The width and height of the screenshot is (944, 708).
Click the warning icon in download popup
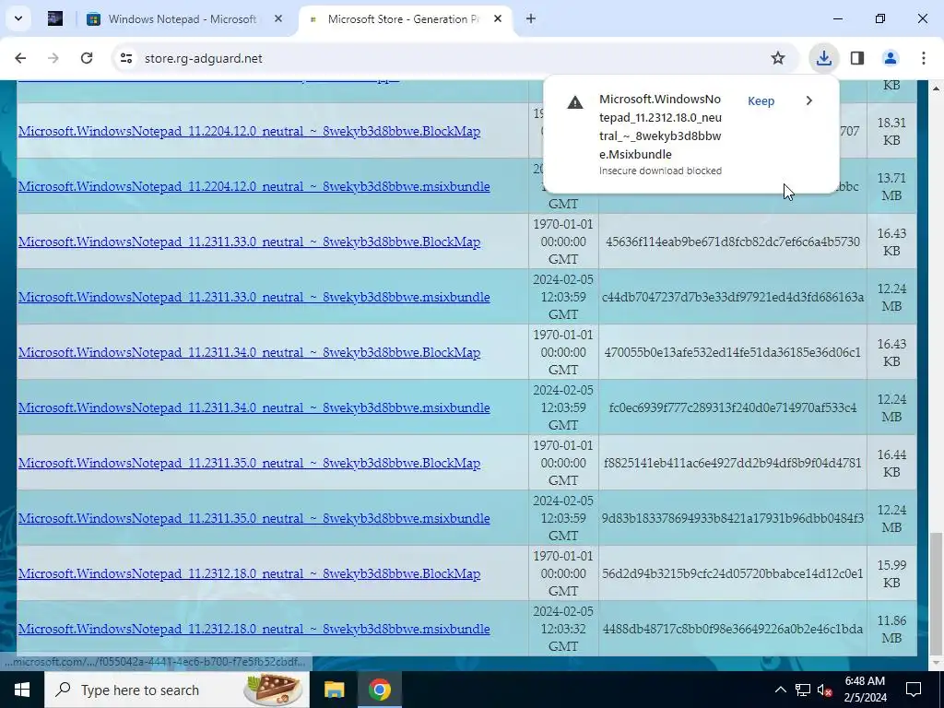(575, 101)
